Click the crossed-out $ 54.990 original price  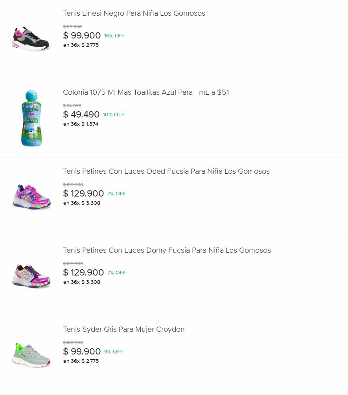[72, 106]
